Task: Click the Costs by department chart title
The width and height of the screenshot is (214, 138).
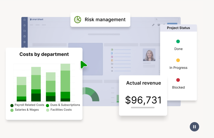Action: point(44,54)
